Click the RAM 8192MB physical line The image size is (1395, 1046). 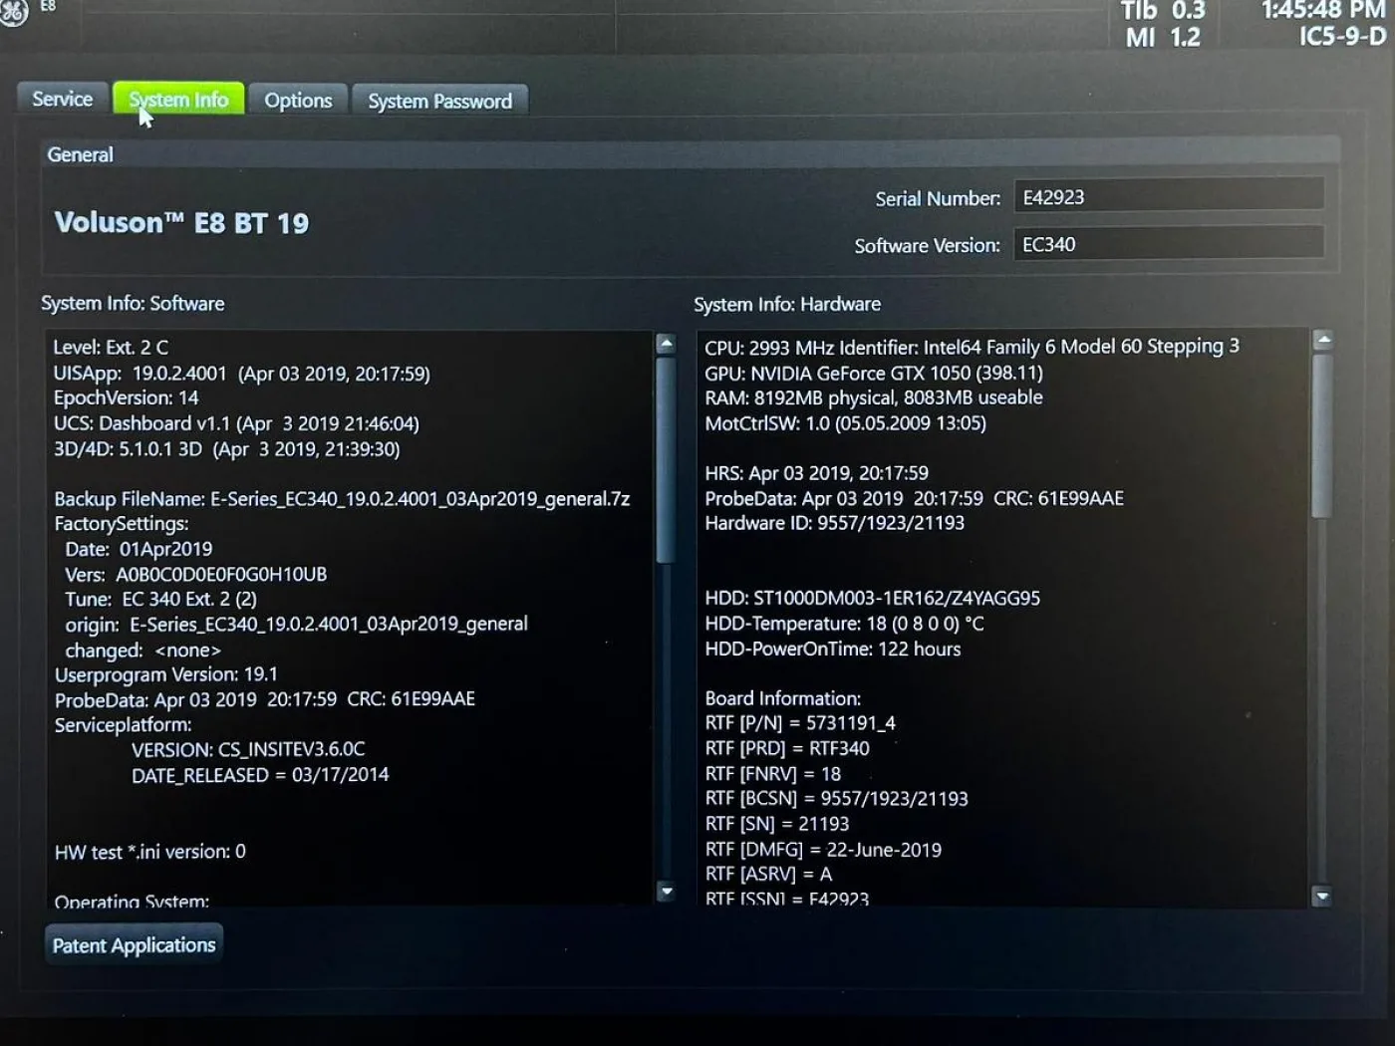pos(874,397)
